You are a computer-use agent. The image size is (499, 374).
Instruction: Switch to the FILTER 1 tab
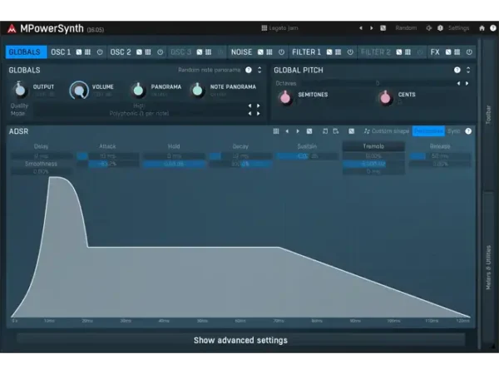point(306,52)
